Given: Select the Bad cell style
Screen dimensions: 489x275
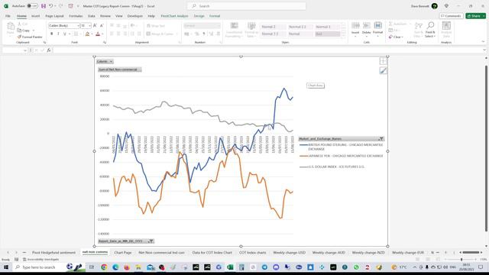Looking at the screenshot, I should tap(327, 34).
